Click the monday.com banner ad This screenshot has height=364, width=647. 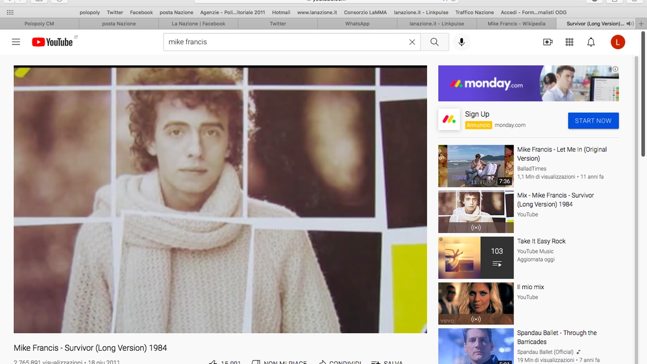pyautogui.click(x=528, y=83)
